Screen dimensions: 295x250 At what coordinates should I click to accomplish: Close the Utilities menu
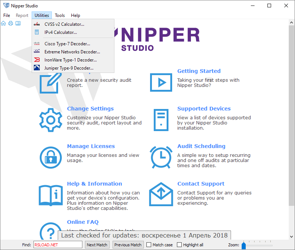pos(42,15)
